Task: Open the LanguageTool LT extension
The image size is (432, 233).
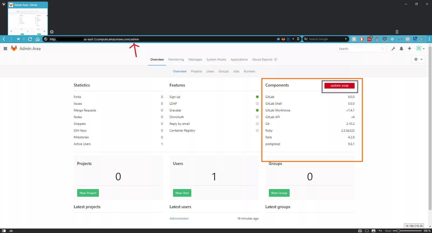Action: pos(415,39)
